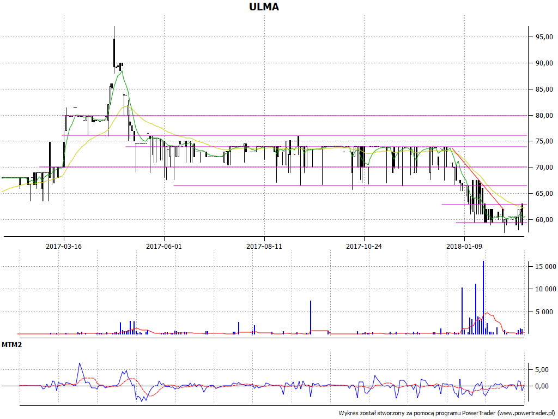Select the 15 000 volume axis label
Viewport: 558px width, 419px height.
(x=545, y=266)
